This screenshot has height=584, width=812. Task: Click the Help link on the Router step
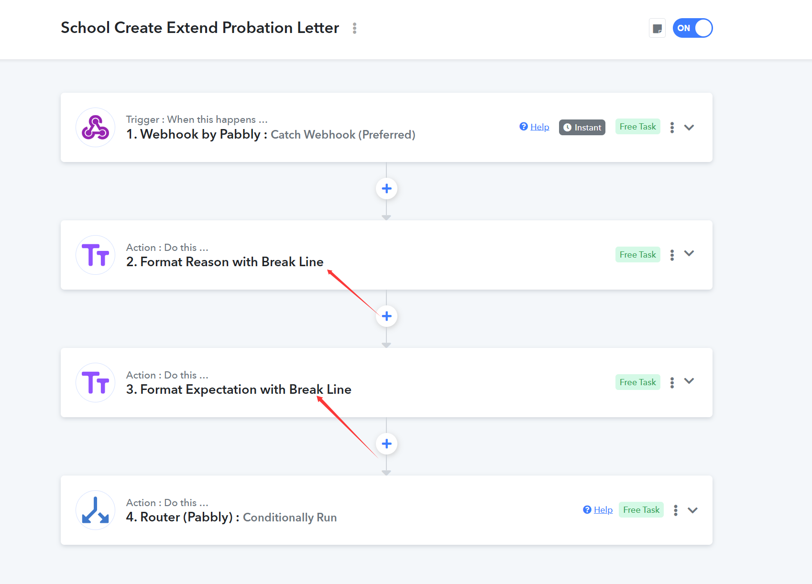tap(603, 510)
